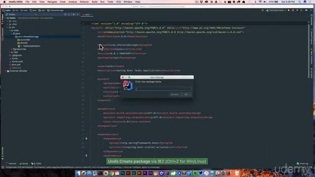Open the Spring tool window button
Viewport: 315px width, 177px height.
click(24, 164)
